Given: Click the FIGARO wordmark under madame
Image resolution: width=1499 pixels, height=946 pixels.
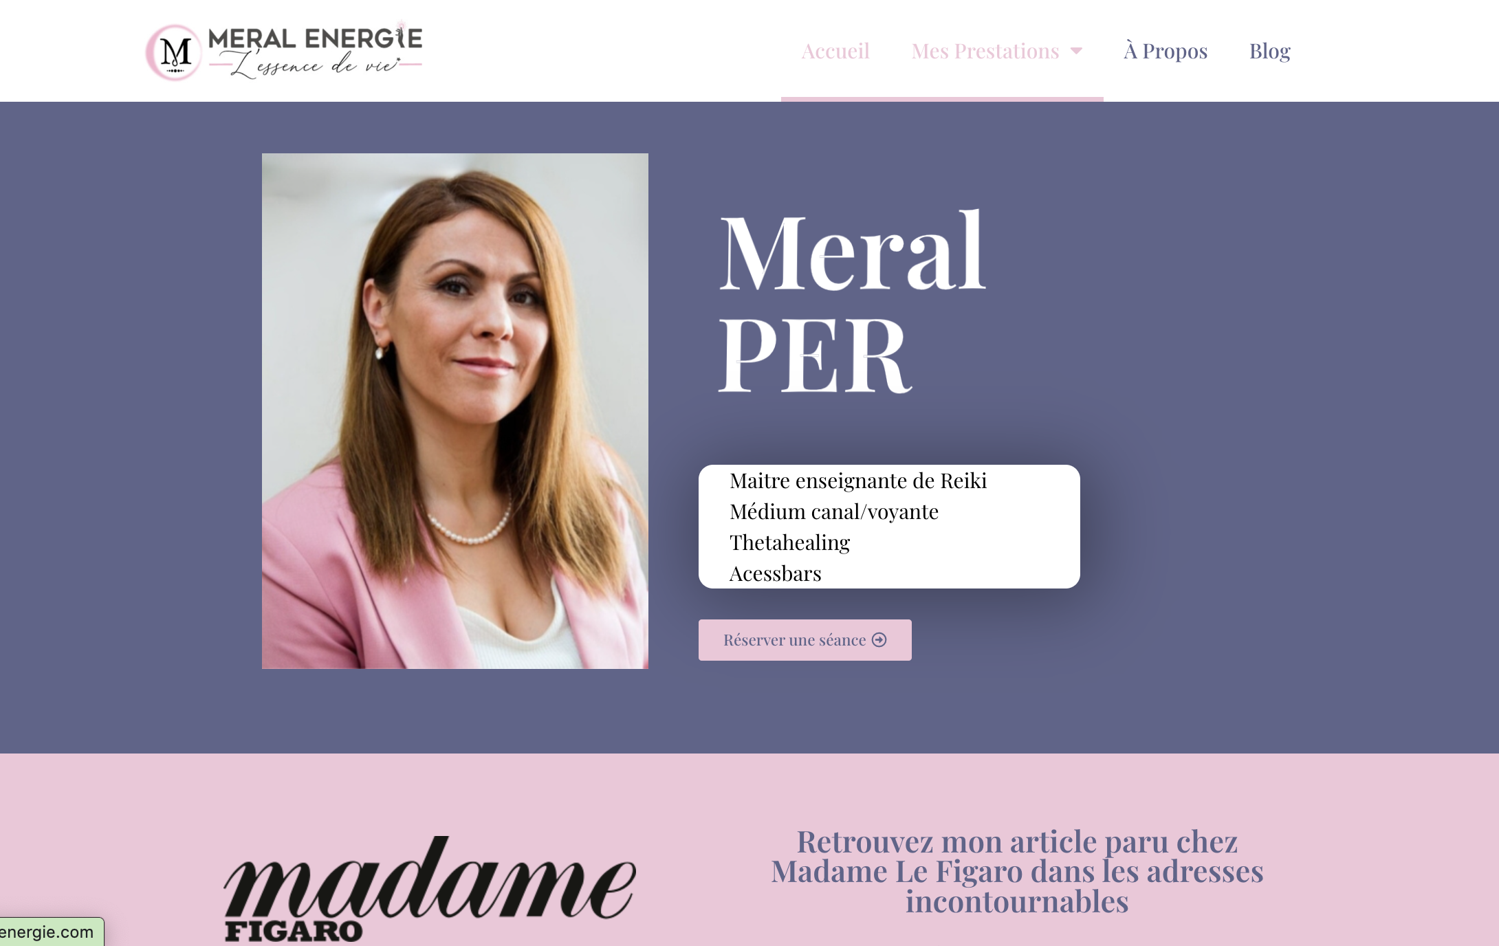Looking at the screenshot, I should 294,931.
